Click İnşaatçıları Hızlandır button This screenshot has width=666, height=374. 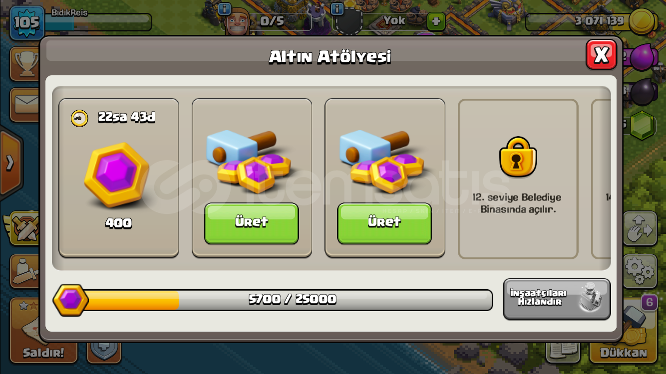click(557, 299)
